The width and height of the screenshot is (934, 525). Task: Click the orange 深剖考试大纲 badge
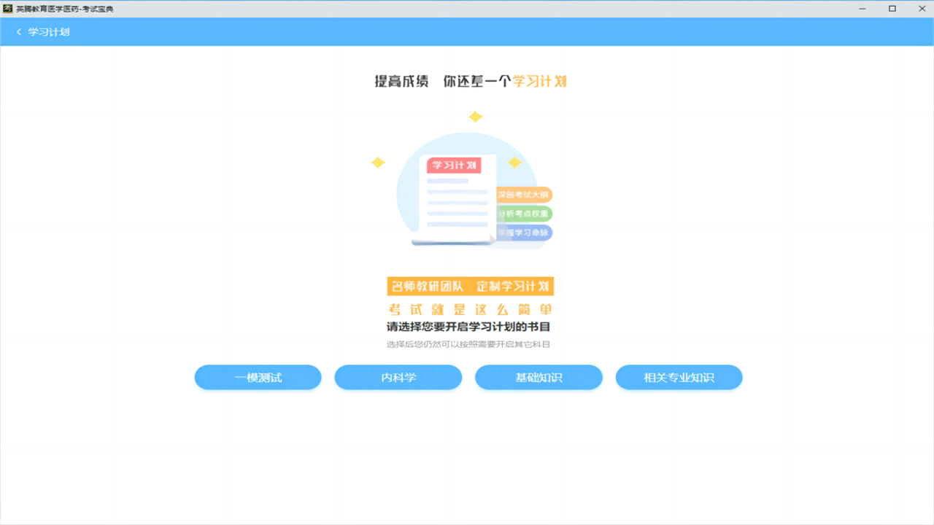pyautogui.click(x=523, y=195)
